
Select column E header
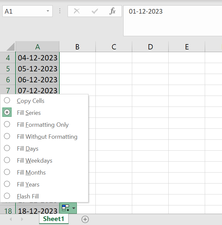[x=187, y=47]
